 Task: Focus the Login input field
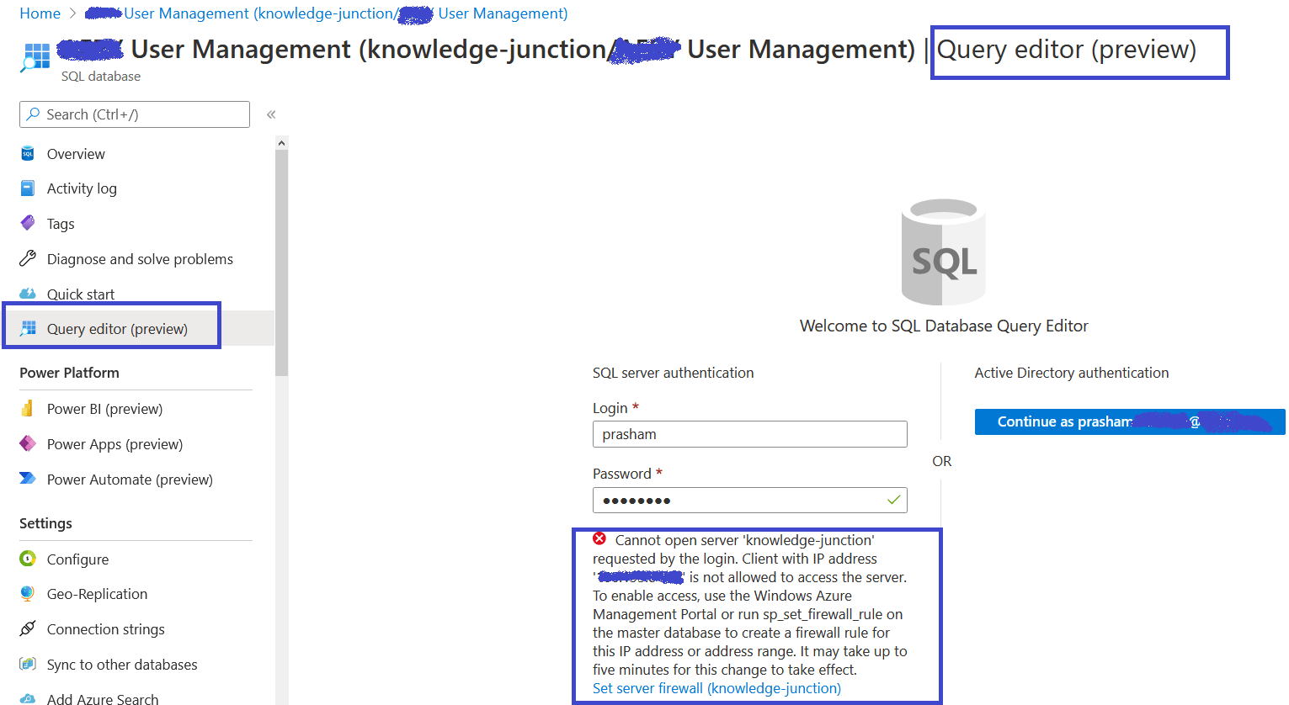click(749, 434)
